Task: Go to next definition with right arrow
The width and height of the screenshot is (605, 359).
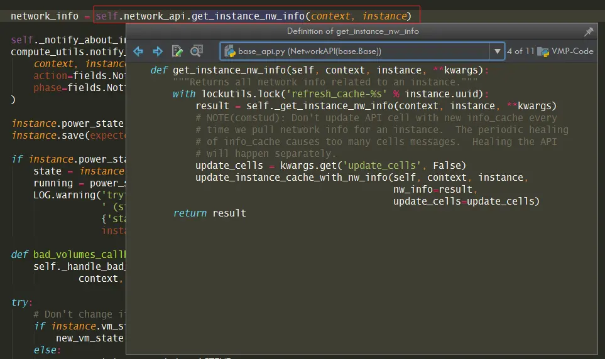Action: (158, 51)
